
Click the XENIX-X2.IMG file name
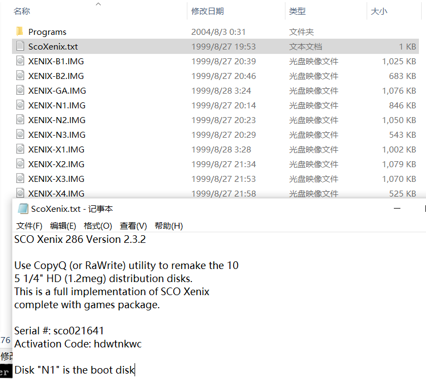tap(56, 164)
